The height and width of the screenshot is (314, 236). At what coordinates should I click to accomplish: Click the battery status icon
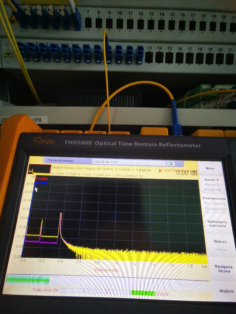pos(169,164)
